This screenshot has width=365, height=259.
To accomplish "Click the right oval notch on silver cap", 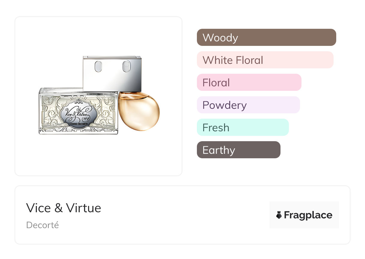I will pyautogui.click(x=126, y=66).
